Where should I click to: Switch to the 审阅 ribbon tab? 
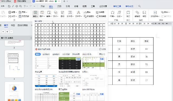76,6
